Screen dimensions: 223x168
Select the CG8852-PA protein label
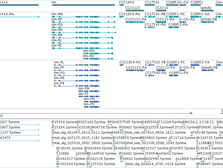[200, 62]
